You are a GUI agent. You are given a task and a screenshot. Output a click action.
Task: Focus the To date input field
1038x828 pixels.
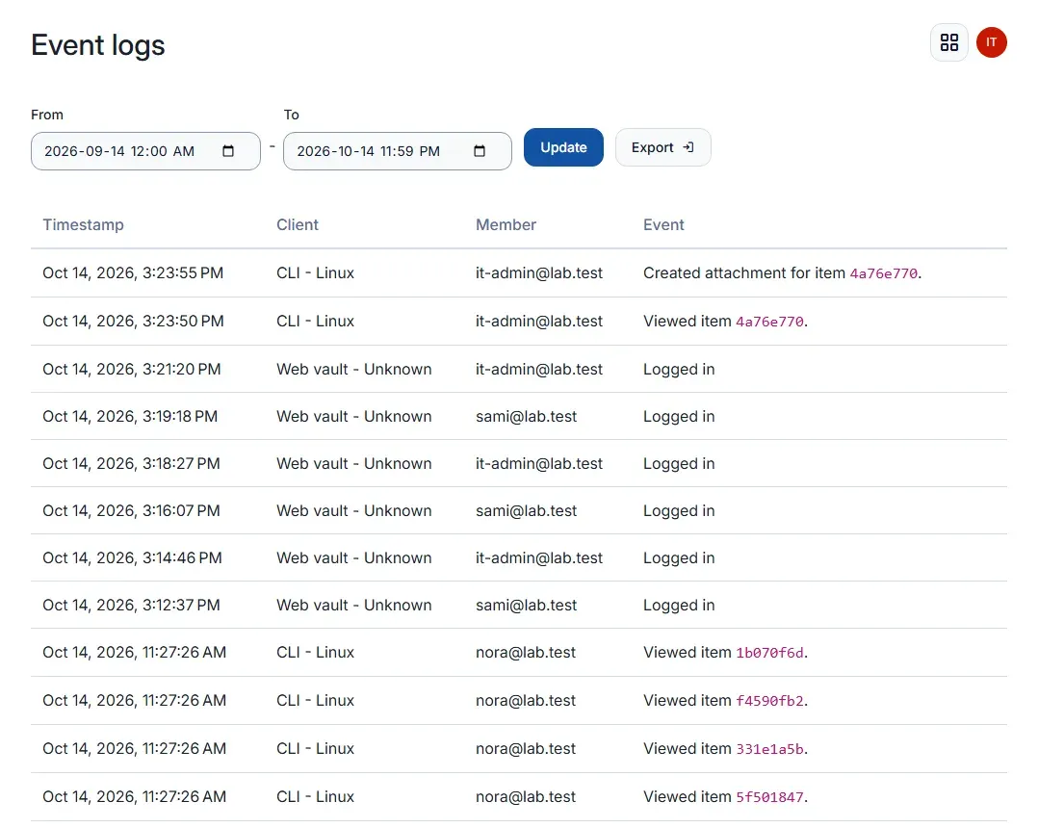point(397,151)
